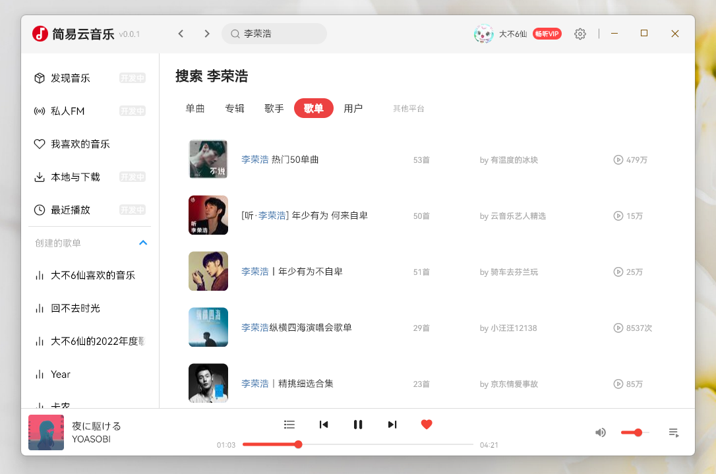This screenshot has width=716, height=474.
Task: Click the play-count icon beside 25万
Action: (618, 272)
